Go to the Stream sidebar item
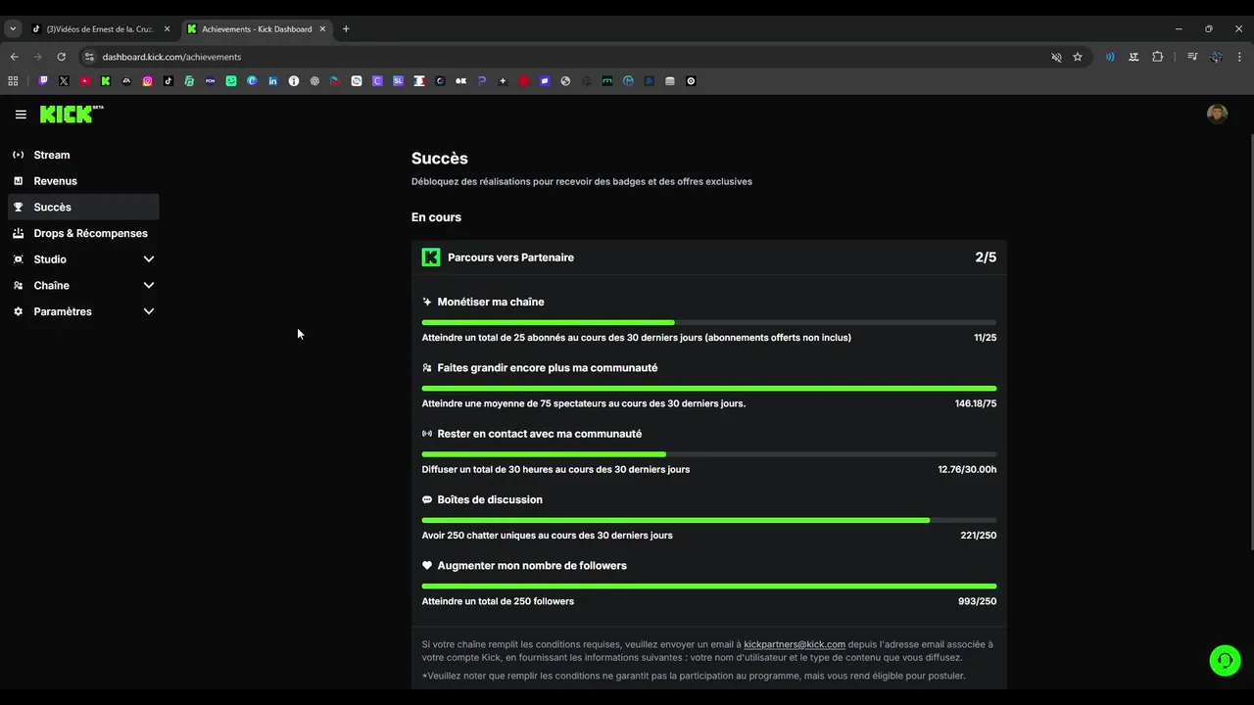 coord(51,155)
